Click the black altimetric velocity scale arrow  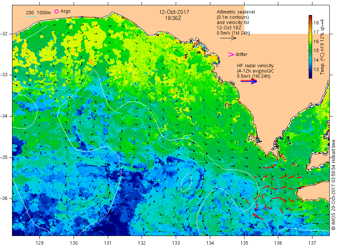(x=228, y=38)
